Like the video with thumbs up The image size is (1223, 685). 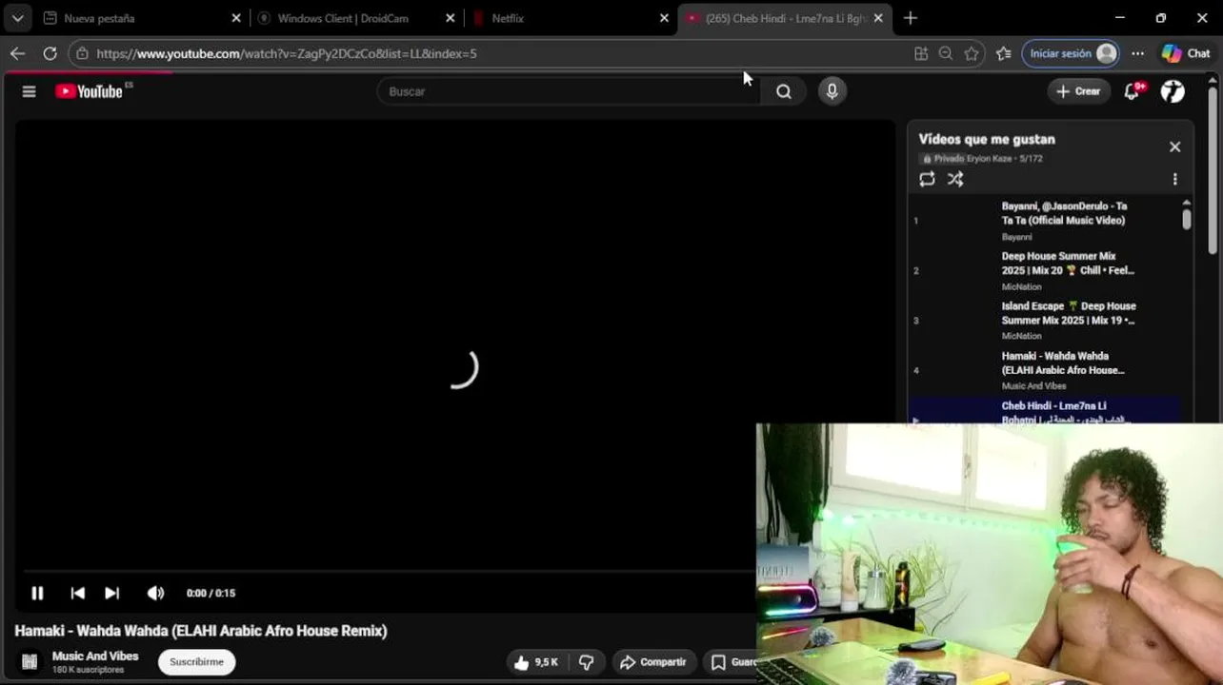[x=535, y=662]
